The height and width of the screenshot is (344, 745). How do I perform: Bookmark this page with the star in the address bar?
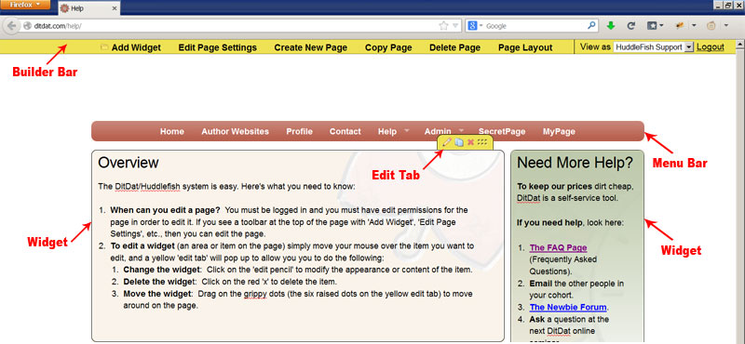tap(443, 26)
